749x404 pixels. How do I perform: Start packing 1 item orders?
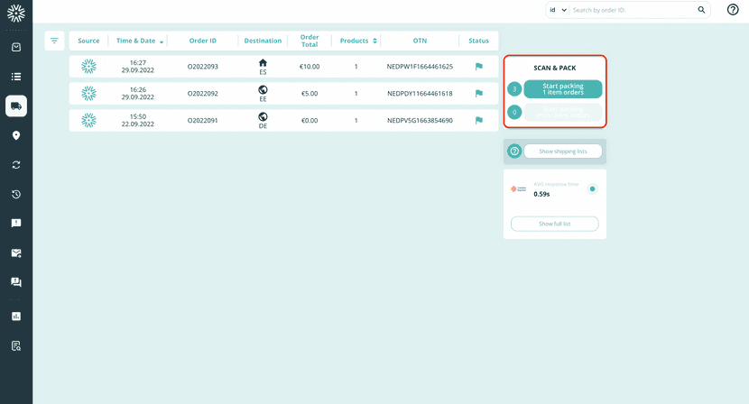(x=562, y=88)
